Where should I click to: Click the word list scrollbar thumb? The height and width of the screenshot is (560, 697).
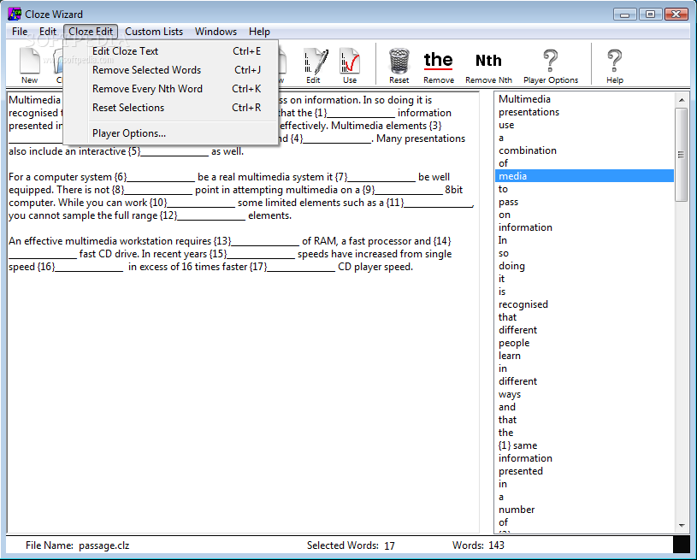(x=682, y=155)
